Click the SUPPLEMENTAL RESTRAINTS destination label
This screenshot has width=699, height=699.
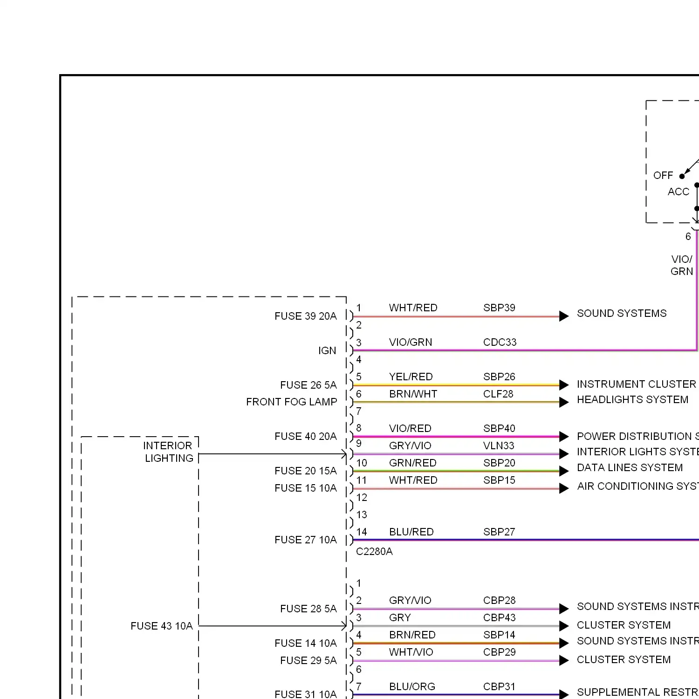(x=637, y=692)
